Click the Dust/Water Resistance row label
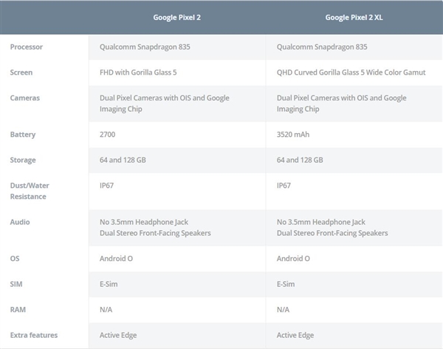Viewport: 443px width, 349px height. (28, 191)
